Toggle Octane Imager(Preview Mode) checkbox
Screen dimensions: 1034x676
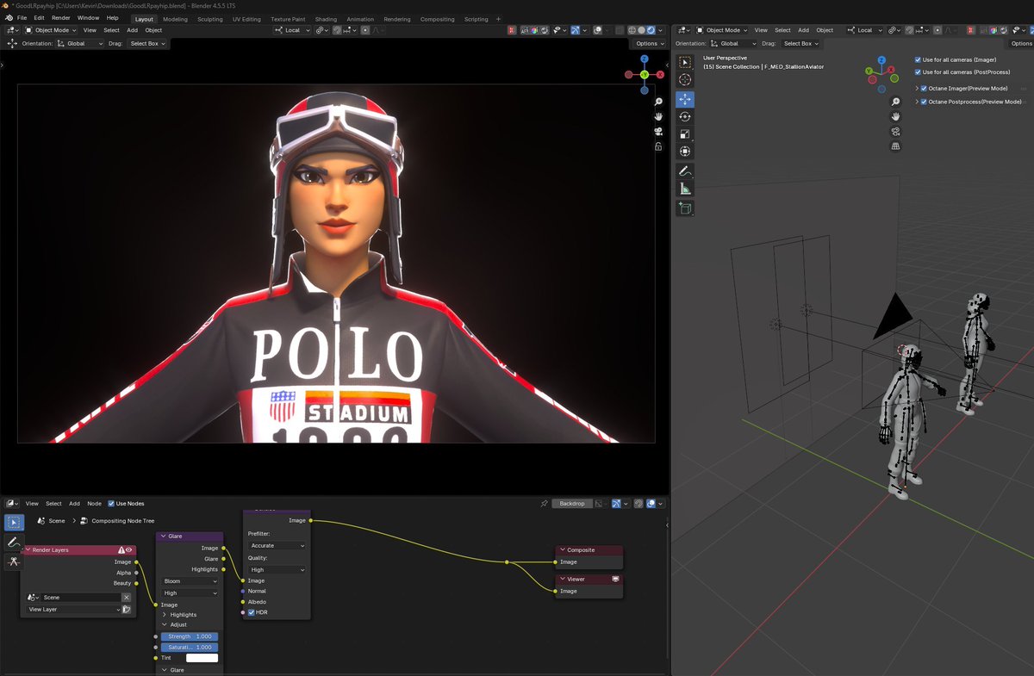point(925,88)
